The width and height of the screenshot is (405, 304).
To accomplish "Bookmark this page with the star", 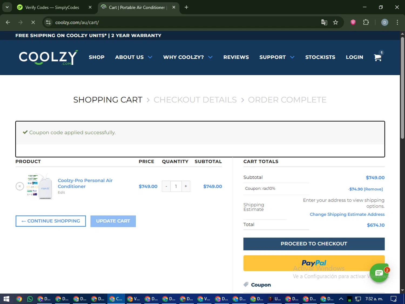I will [x=335, y=22].
